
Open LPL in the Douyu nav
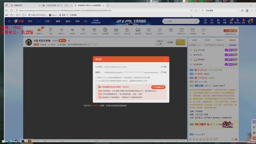click(x=86, y=21)
